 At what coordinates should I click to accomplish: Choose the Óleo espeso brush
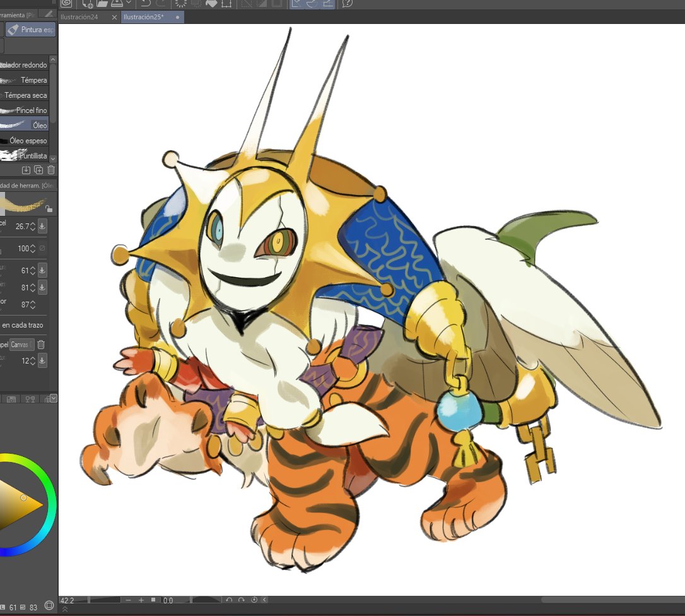click(24, 140)
